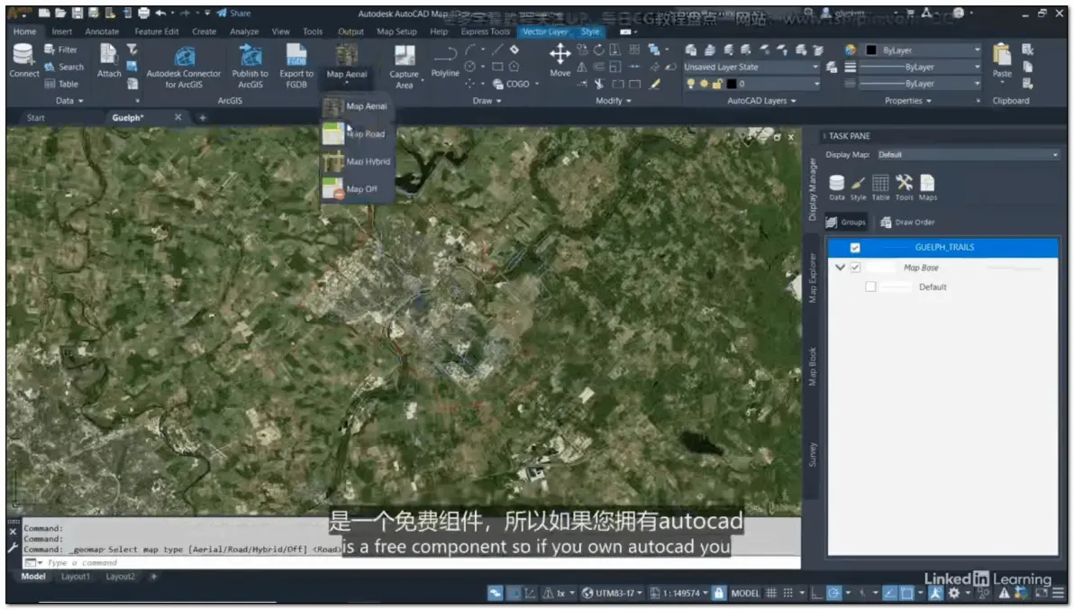The width and height of the screenshot is (1074, 610).
Task: Select the Polyline draw tool
Action: click(x=444, y=60)
